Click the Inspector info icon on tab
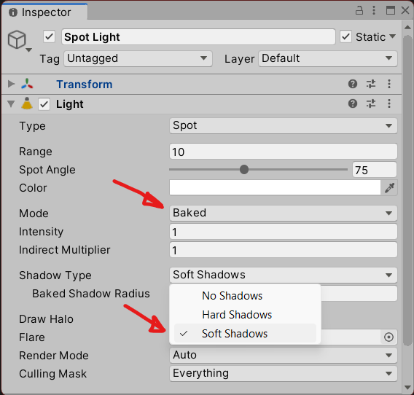Screen dimensions: 414x395 click(x=13, y=12)
